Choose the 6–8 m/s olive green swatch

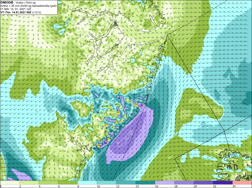pos(68,183)
